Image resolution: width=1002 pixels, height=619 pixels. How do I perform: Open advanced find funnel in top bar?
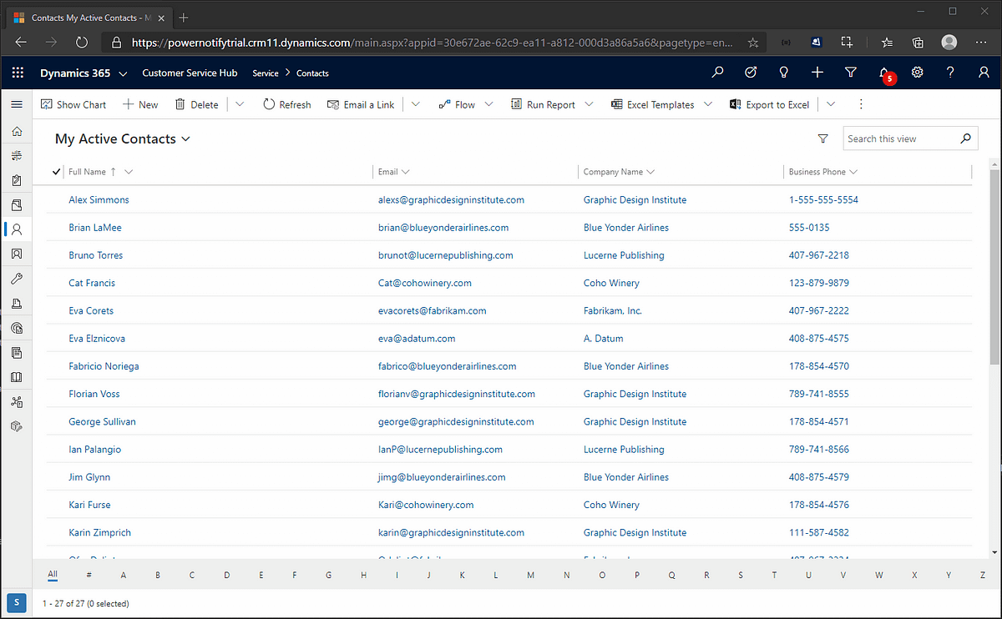click(x=851, y=73)
